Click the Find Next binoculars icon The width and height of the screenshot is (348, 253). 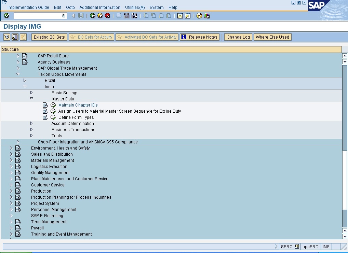point(134,15)
